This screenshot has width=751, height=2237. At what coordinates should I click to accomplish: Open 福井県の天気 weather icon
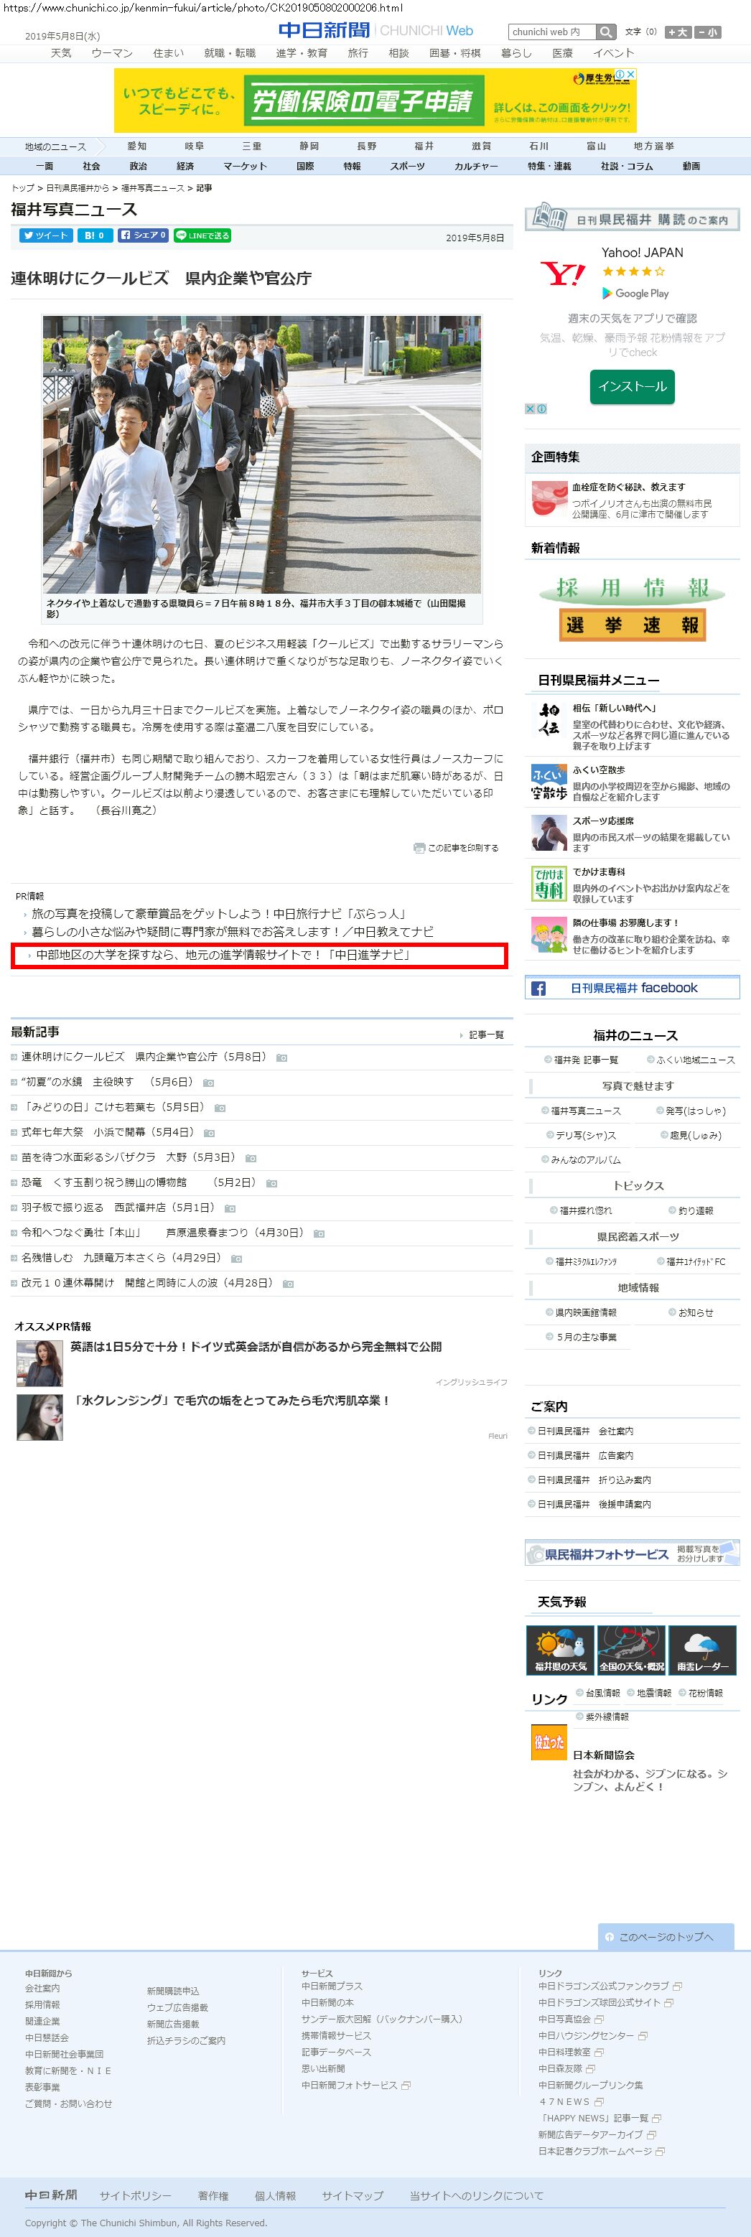(560, 1649)
